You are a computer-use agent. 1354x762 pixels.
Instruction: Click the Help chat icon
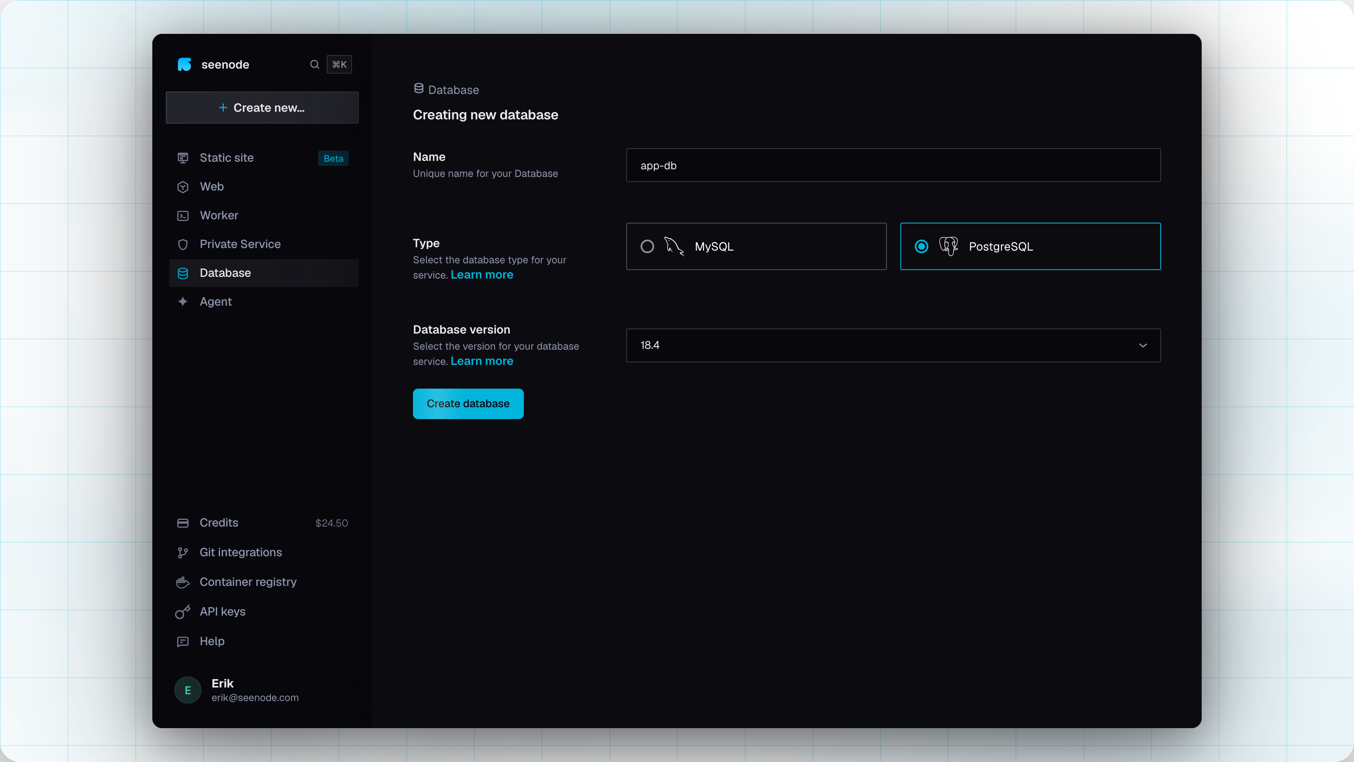click(183, 641)
